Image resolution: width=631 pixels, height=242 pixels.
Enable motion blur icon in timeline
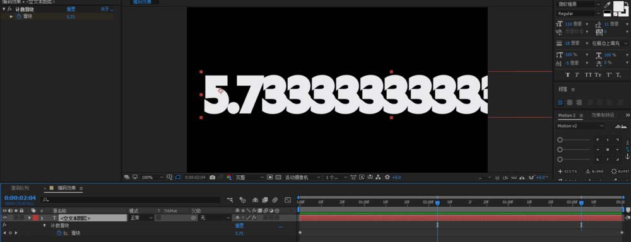(x=275, y=199)
